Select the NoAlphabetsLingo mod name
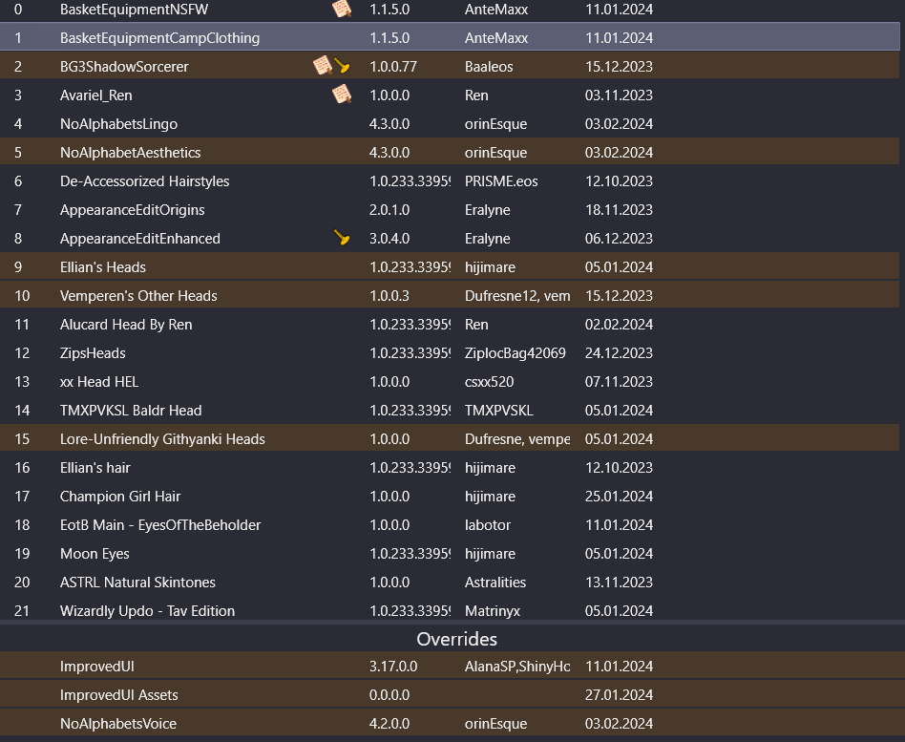Screen dimensions: 905x742 (x=118, y=124)
